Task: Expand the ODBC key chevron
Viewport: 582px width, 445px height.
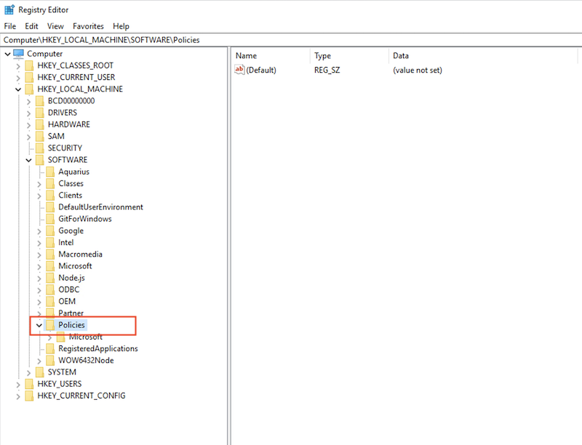Action: [39, 290]
